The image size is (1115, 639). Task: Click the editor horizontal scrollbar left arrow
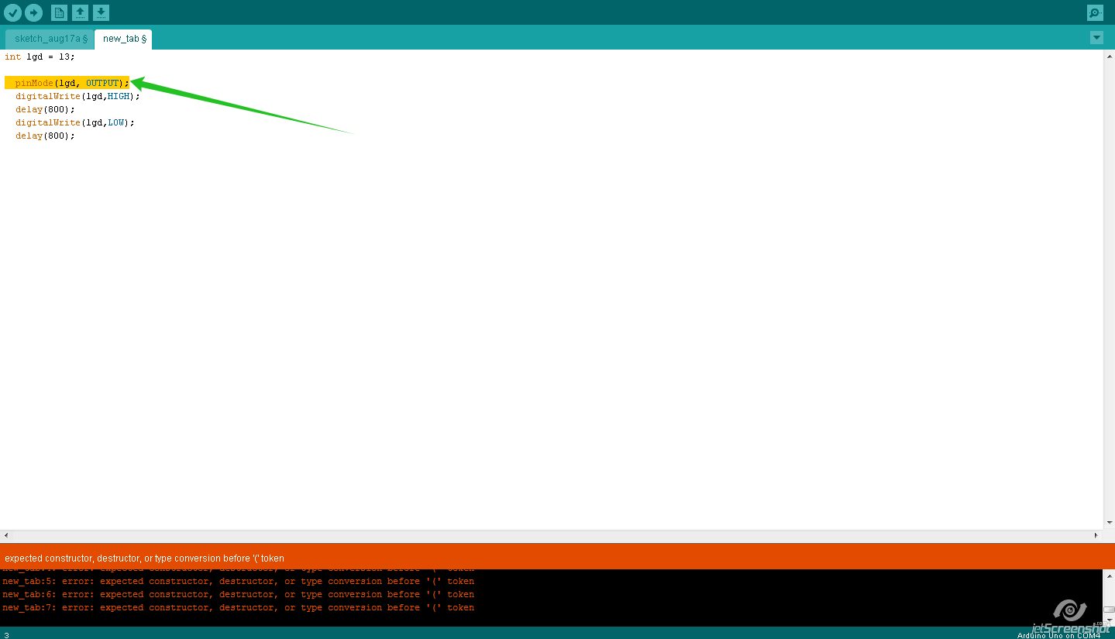point(7,535)
